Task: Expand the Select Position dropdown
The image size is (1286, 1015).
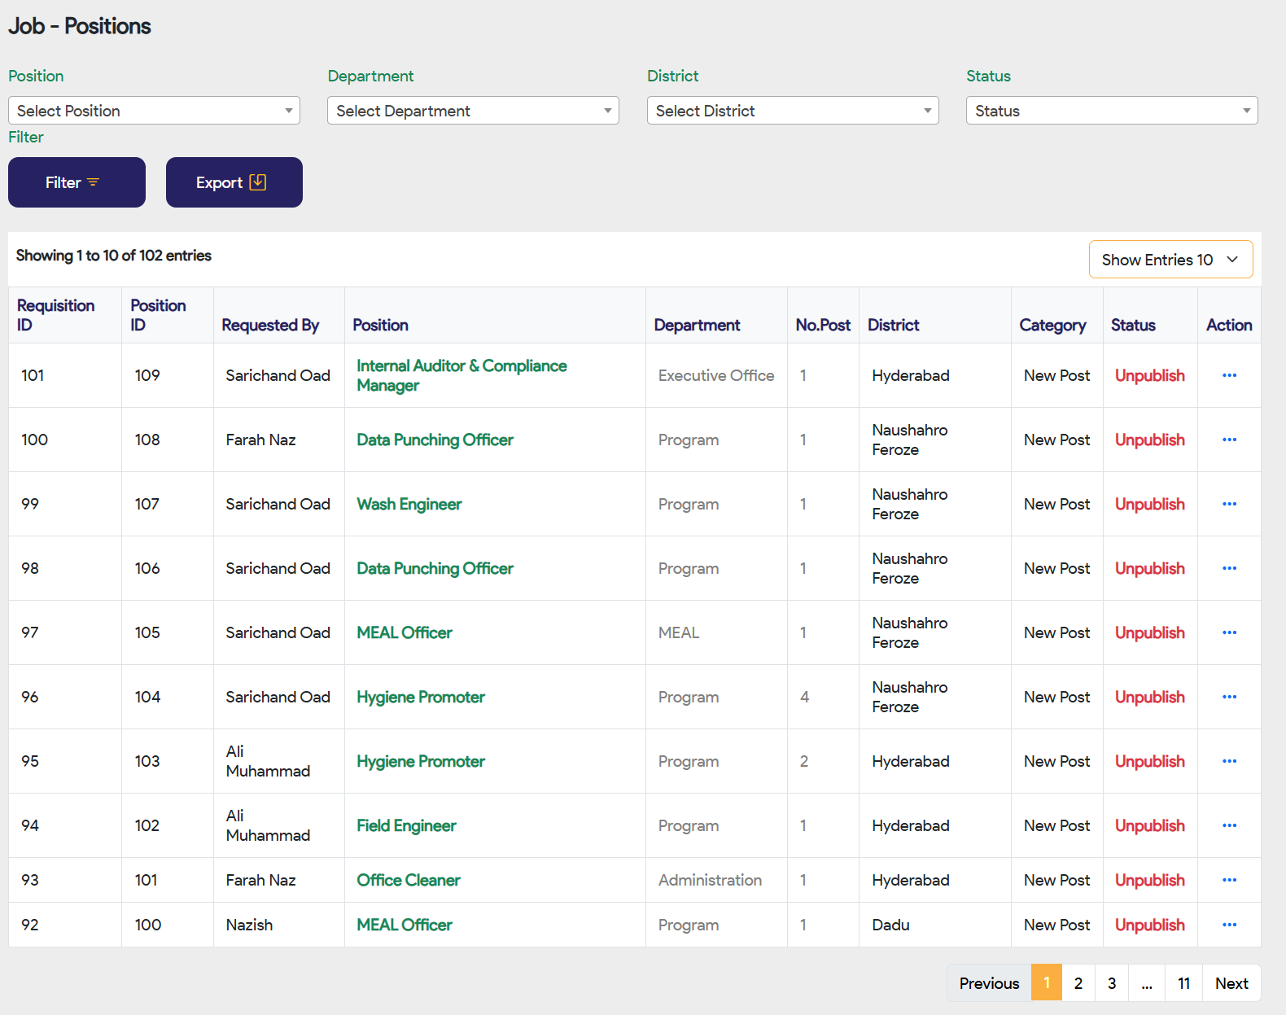Action: tap(154, 111)
